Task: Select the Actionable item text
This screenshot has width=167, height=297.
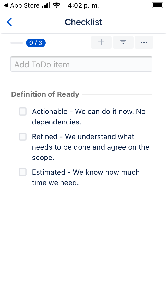Action: 88,117
